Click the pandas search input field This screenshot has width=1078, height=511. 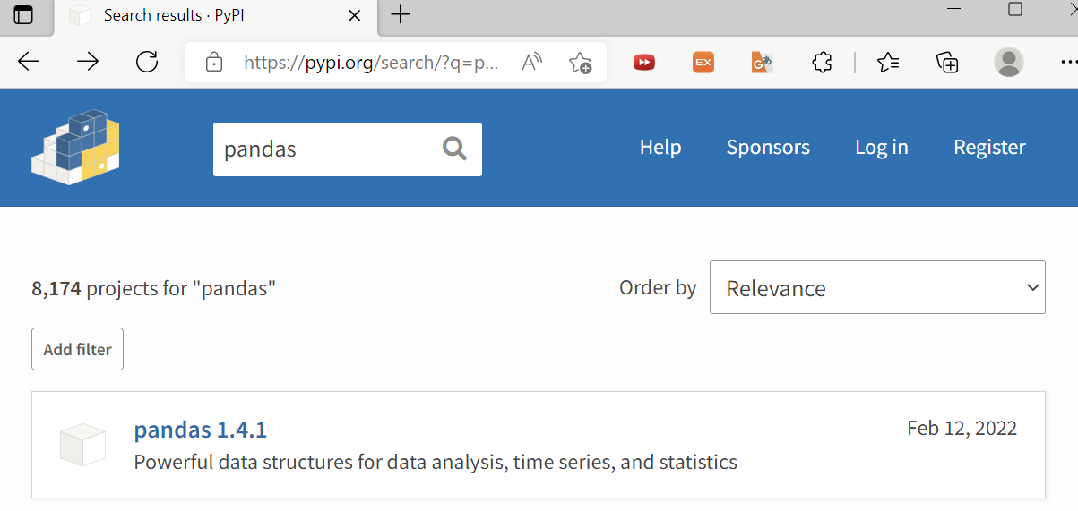point(323,149)
